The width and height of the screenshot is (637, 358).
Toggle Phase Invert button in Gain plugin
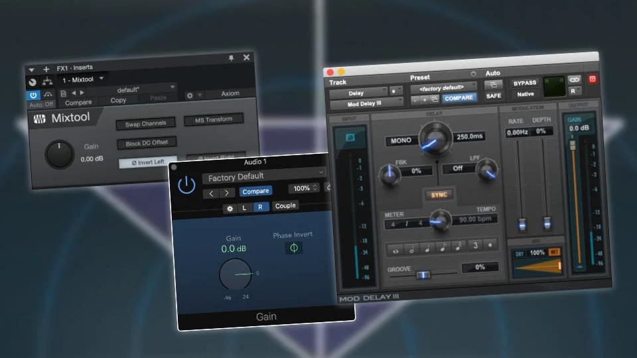(294, 247)
